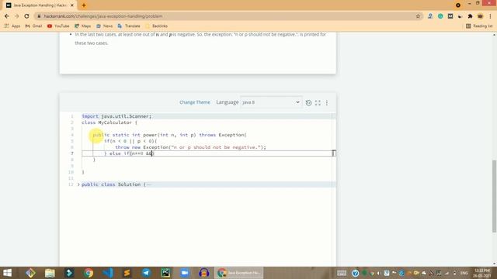Open the Chrome three-dot menu

click(490, 16)
